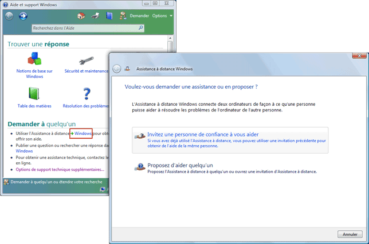Open Résolution des problèmes link
The image size is (369, 244).
click(x=86, y=106)
